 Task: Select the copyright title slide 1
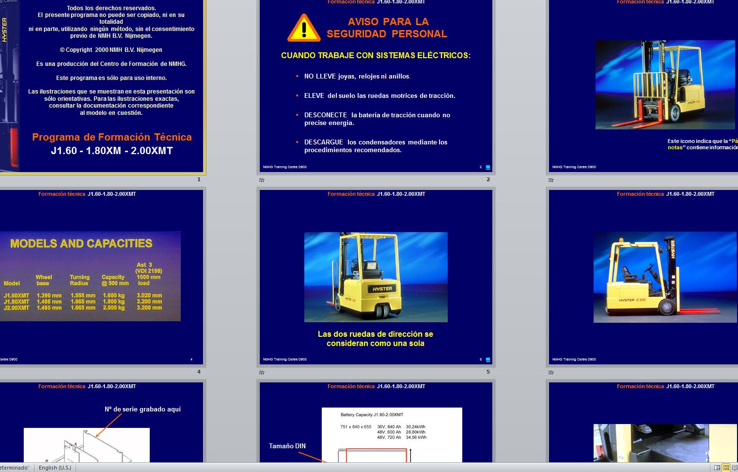101,86
